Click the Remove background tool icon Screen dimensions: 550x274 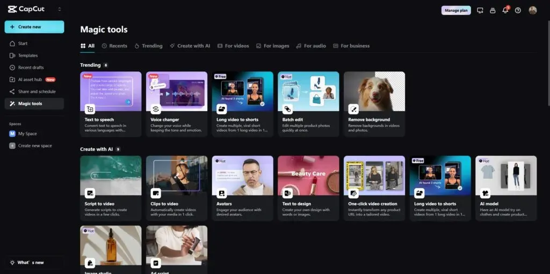[353, 109]
